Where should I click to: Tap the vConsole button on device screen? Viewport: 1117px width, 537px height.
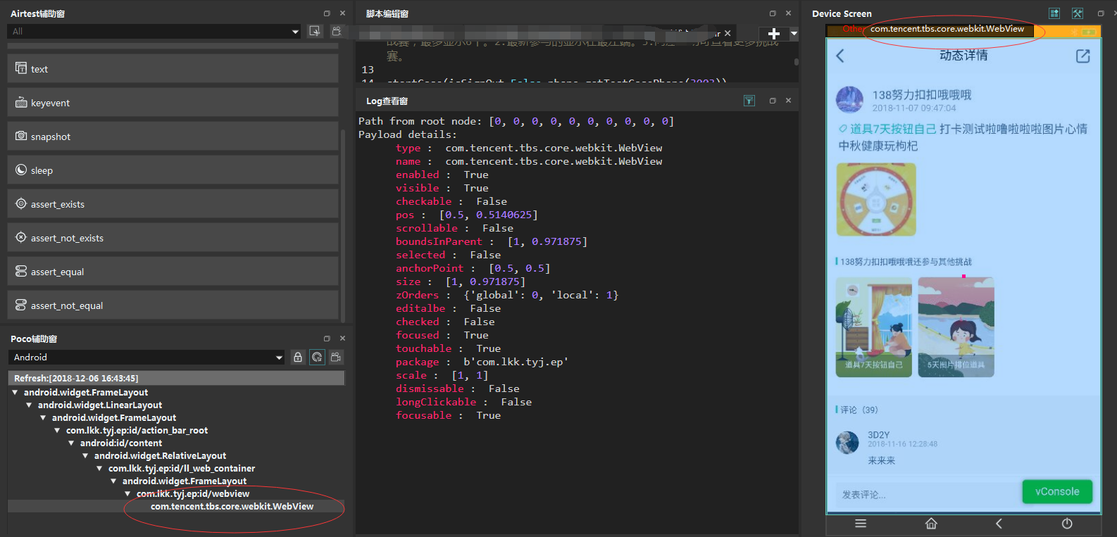click(x=1057, y=491)
